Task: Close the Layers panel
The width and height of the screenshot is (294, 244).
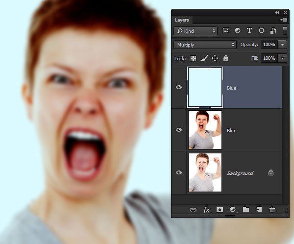Action: pos(285,13)
